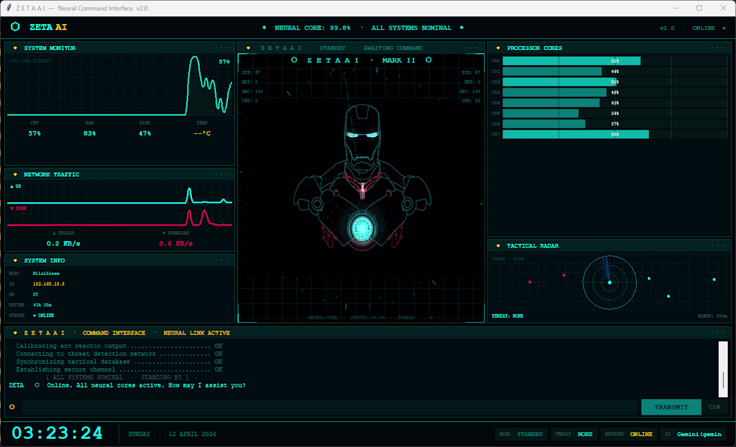The width and height of the screenshot is (736, 447).
Task: Click the yellow marker beside PROCESSOR CORES
Action: click(498, 48)
